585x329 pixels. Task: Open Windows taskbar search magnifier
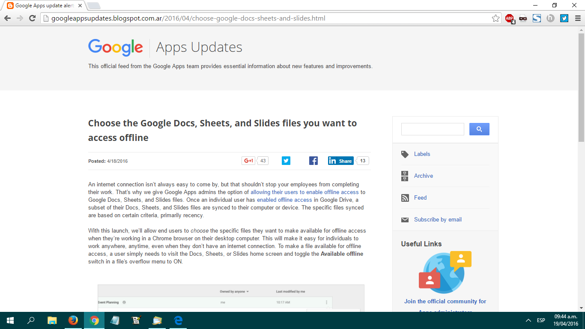pyautogui.click(x=31, y=320)
